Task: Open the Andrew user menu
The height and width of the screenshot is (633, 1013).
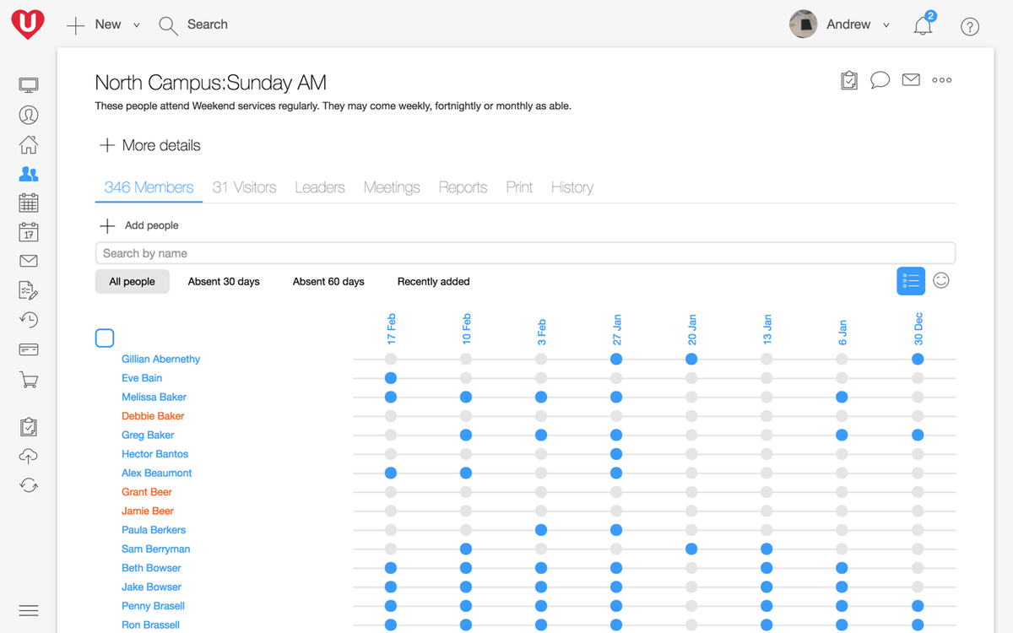Action: (x=848, y=24)
